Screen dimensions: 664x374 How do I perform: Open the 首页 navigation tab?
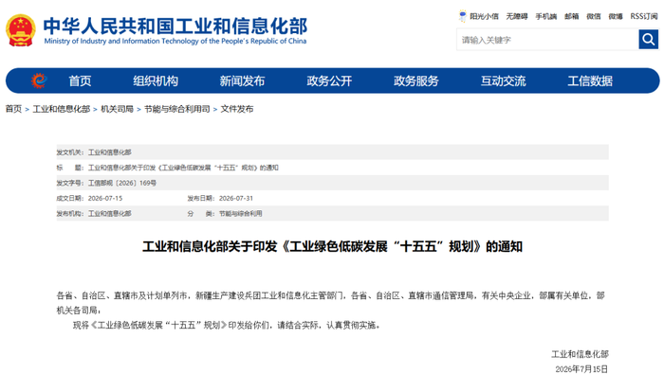[x=80, y=80]
